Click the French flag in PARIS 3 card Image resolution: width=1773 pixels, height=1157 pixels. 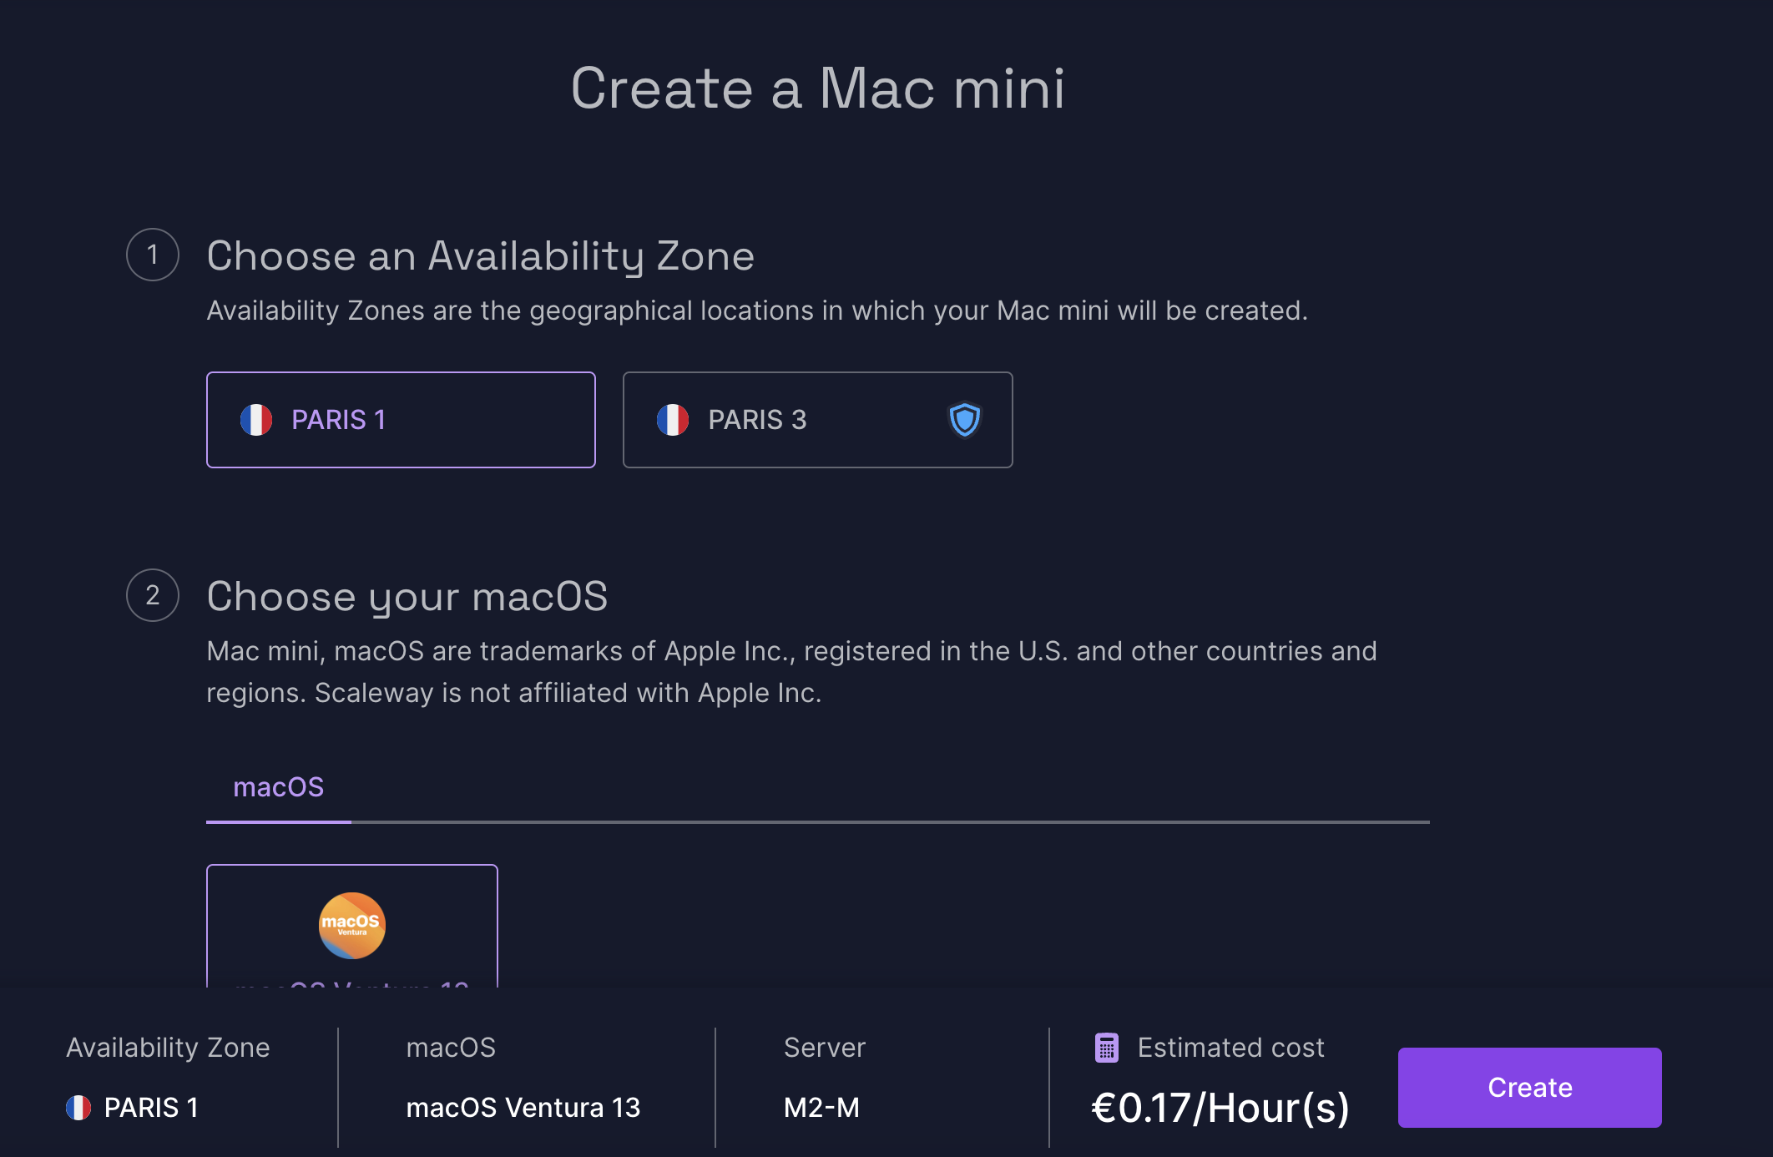click(x=673, y=420)
